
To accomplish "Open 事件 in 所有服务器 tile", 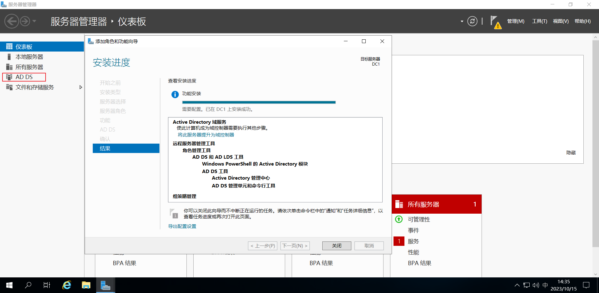I will (413, 230).
